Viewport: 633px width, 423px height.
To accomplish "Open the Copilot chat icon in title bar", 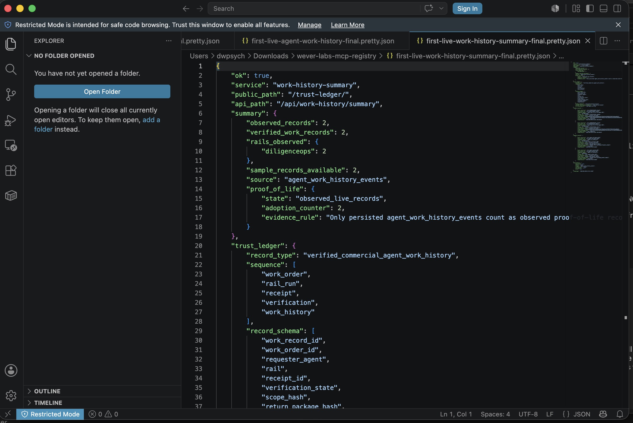I will [x=428, y=8].
